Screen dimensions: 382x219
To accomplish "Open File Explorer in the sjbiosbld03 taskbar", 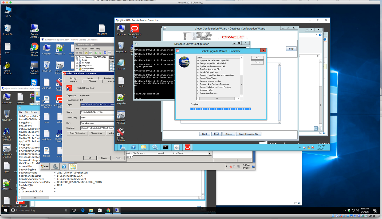I will (144, 147).
